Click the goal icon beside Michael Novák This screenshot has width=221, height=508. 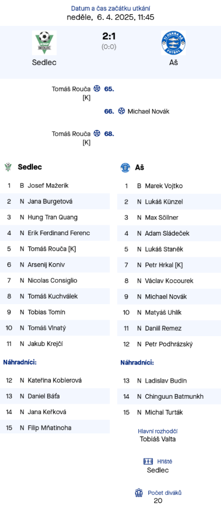tap(122, 111)
